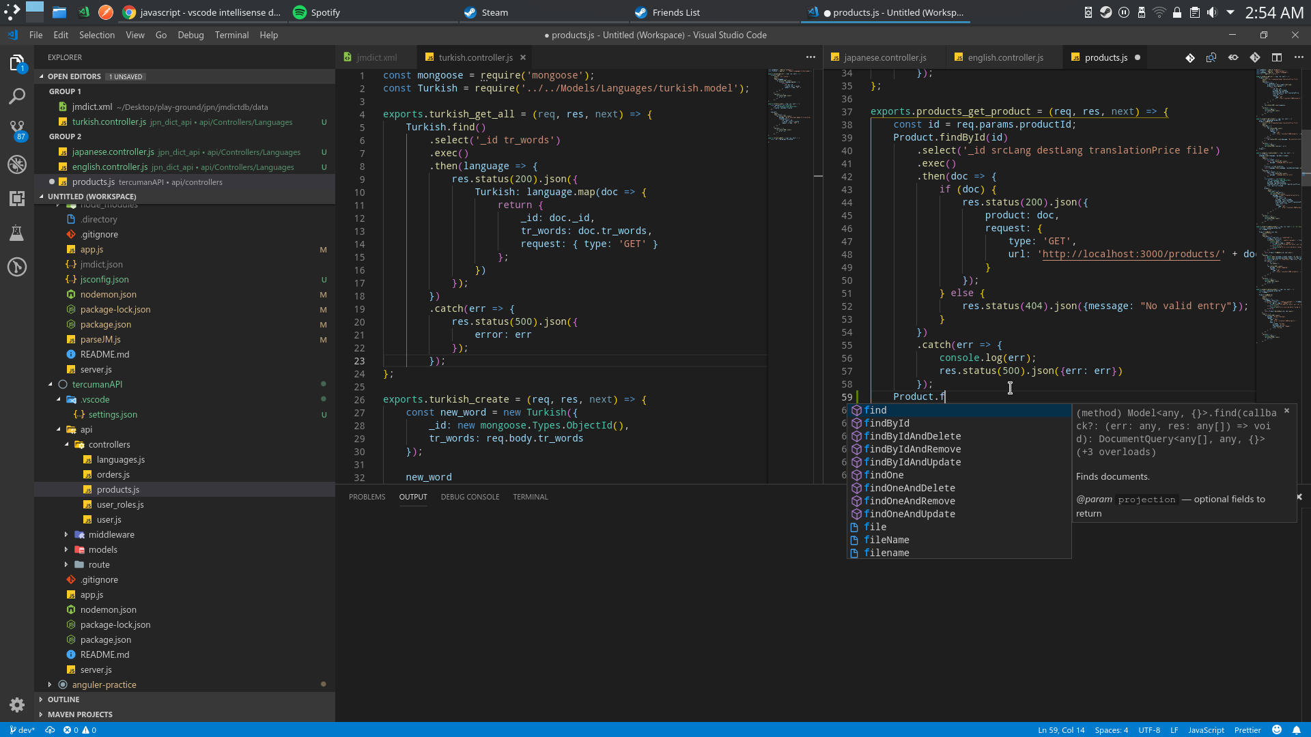Close the turkish.controller.js tab
Image resolution: width=1311 pixels, height=737 pixels.
pos(523,57)
